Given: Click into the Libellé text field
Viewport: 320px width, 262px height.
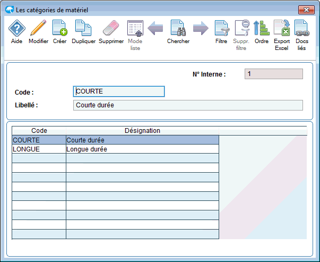Looking at the screenshot, I should pyautogui.click(x=188, y=105).
